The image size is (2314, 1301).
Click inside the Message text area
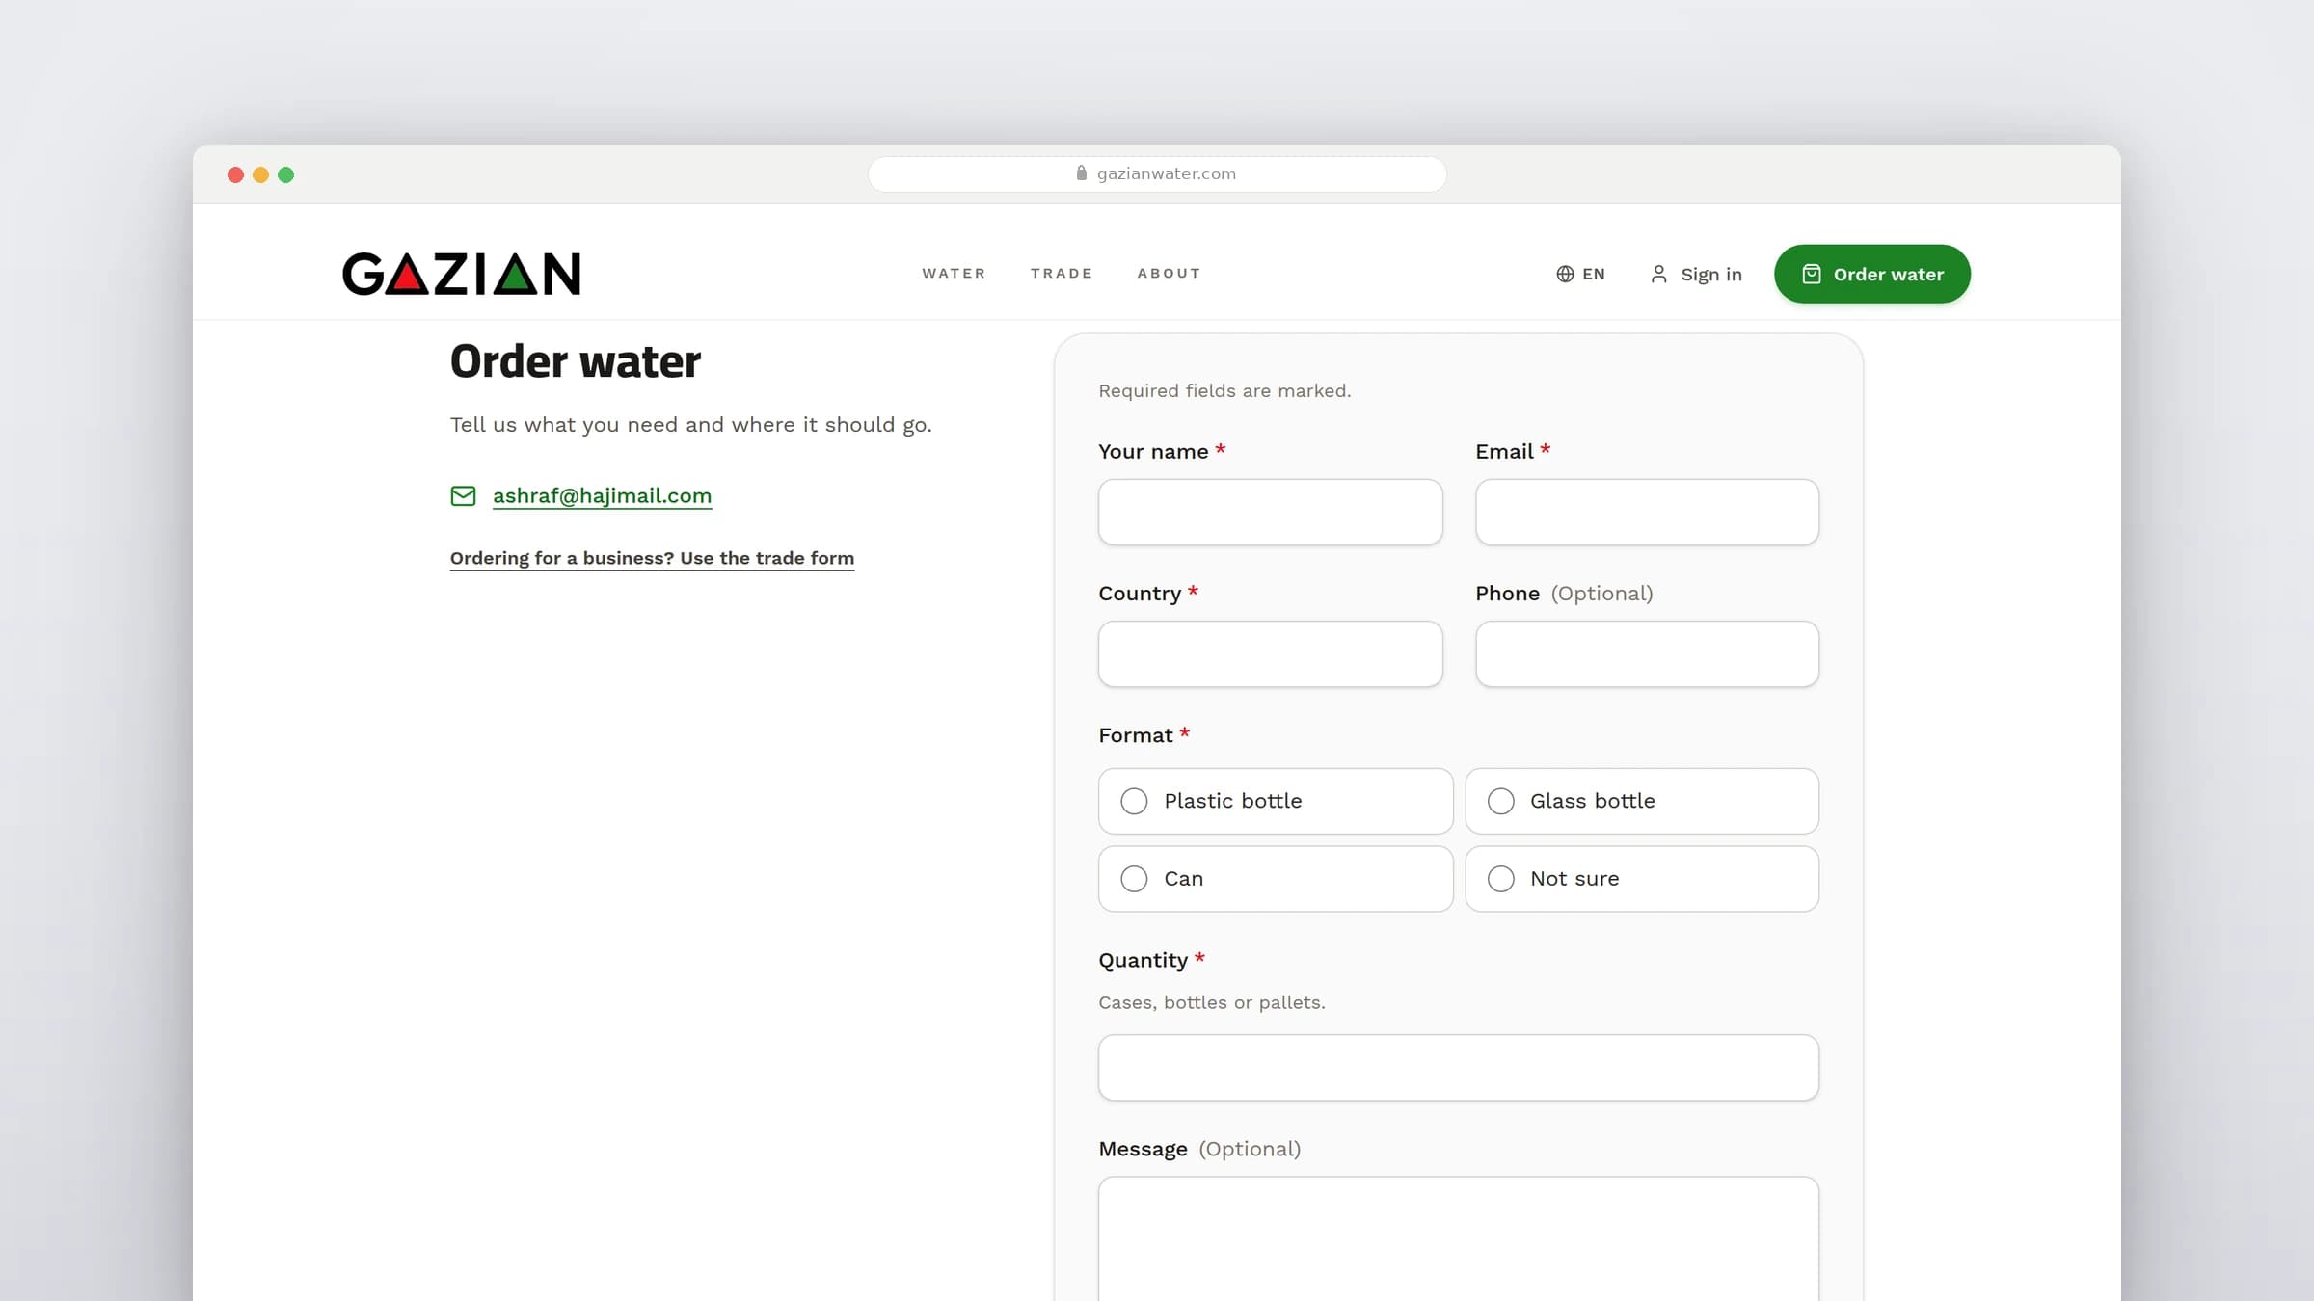(x=1459, y=1238)
